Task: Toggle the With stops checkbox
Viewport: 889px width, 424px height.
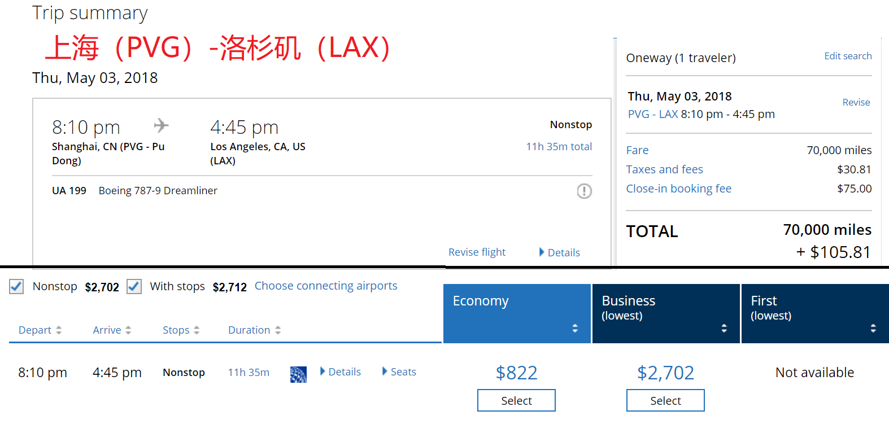Action: [x=134, y=286]
